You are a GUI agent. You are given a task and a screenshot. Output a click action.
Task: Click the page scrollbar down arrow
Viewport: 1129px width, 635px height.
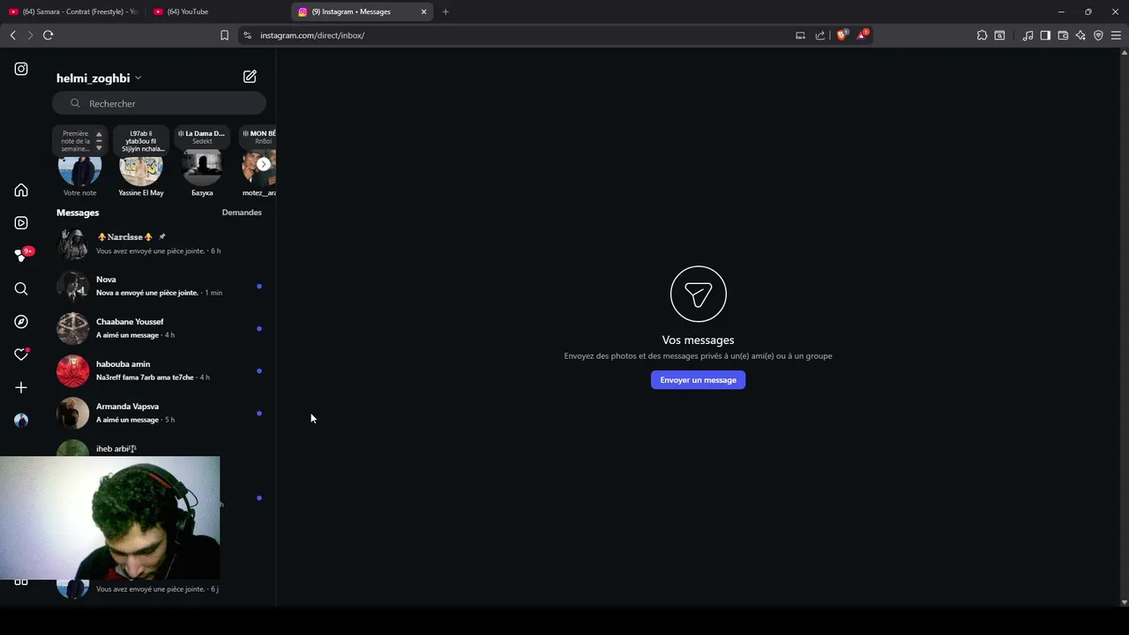1125,602
